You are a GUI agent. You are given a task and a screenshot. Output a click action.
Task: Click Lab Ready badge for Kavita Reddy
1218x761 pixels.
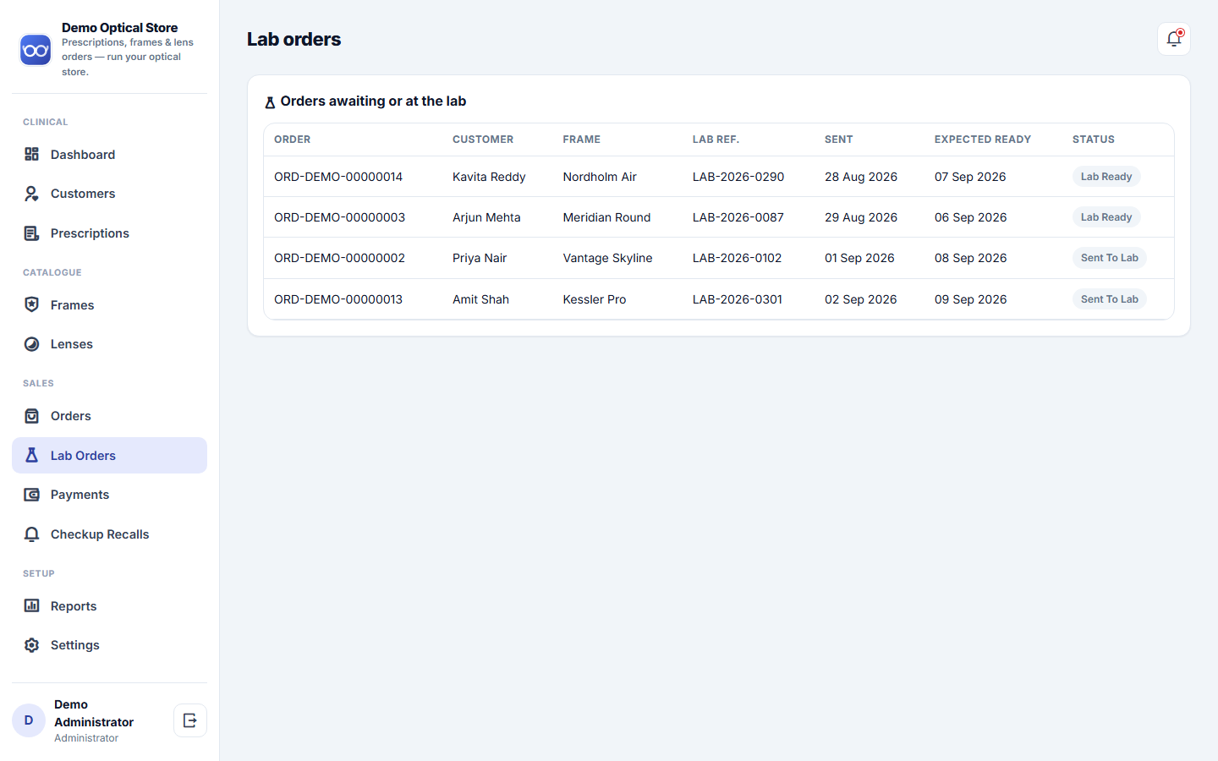pyautogui.click(x=1106, y=177)
